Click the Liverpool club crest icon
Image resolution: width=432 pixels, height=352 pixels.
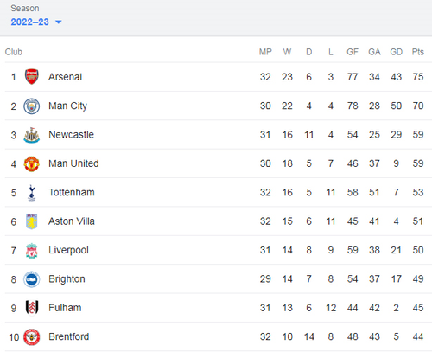(x=32, y=250)
